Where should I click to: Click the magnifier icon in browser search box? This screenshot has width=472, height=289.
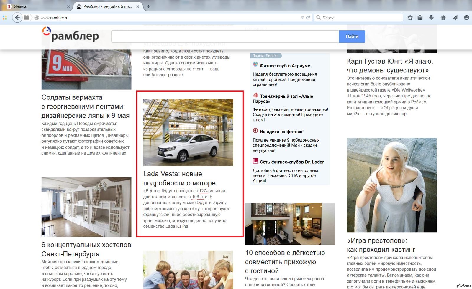tap(319, 18)
